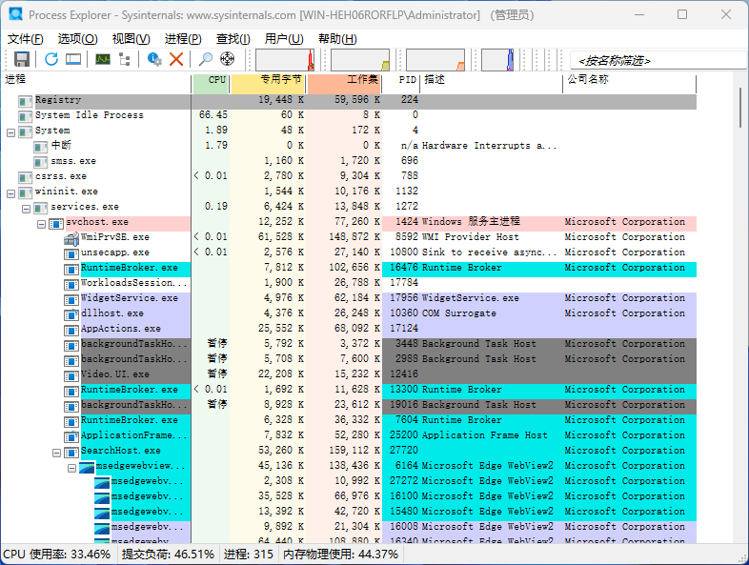This screenshot has height=565, width=749.
Task: Collapse the services.exe tree node
Action: 27,210
